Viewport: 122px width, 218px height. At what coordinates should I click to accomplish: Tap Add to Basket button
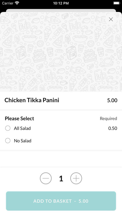pyautogui.click(x=61, y=201)
